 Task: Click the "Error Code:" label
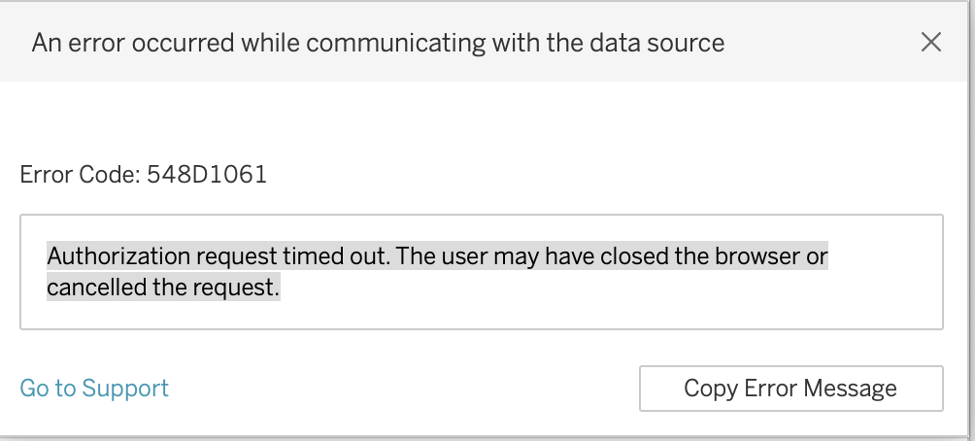coord(81,175)
